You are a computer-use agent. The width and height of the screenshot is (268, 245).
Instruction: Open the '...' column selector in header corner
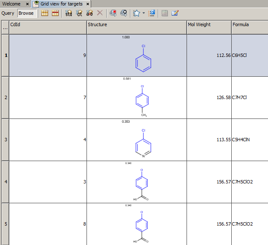coord(5,27)
